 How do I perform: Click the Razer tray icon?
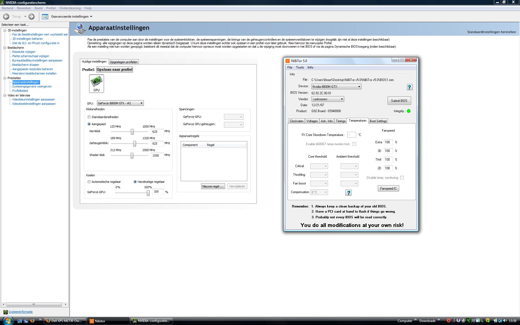(x=468, y=320)
